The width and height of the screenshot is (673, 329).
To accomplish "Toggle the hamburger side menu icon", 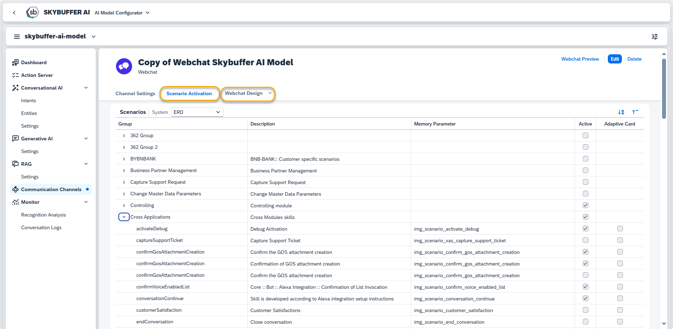I will [x=17, y=37].
